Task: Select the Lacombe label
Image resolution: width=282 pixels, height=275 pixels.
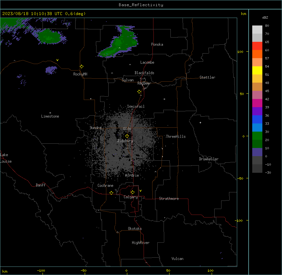Action: pyautogui.click(x=147, y=62)
